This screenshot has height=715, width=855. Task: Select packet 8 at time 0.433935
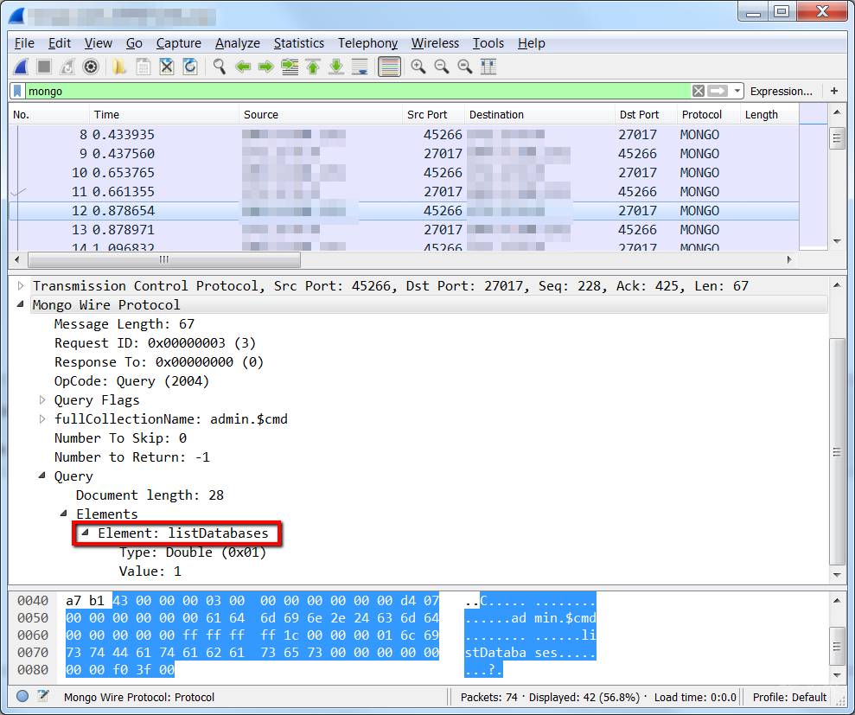404,134
